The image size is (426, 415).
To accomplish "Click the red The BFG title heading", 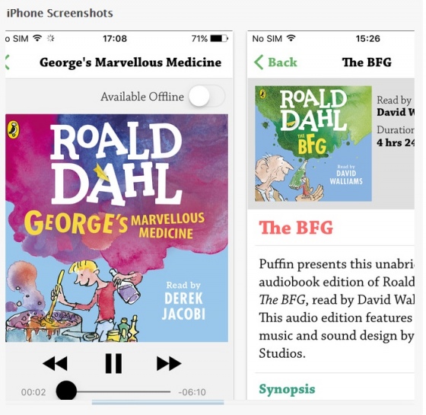I will (296, 228).
